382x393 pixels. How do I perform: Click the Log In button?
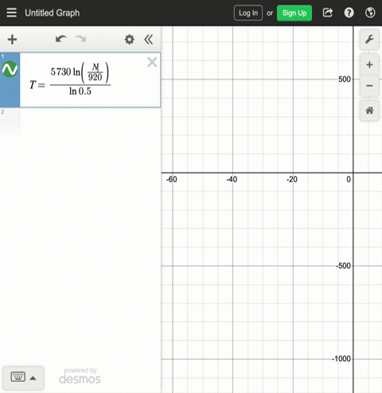(248, 13)
